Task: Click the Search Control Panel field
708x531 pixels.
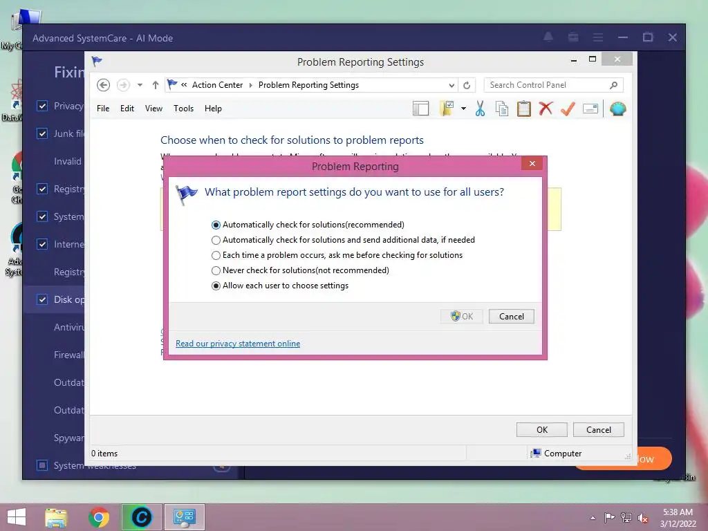Action: click(x=554, y=85)
